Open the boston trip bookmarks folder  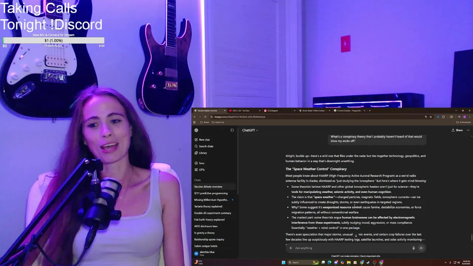pos(218,122)
